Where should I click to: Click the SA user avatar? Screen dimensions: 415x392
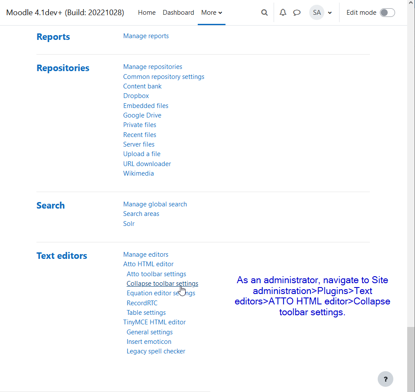pyautogui.click(x=317, y=13)
